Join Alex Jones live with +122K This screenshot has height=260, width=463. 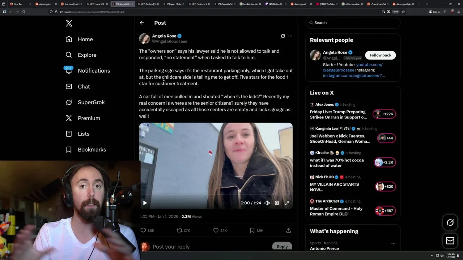[384, 114]
